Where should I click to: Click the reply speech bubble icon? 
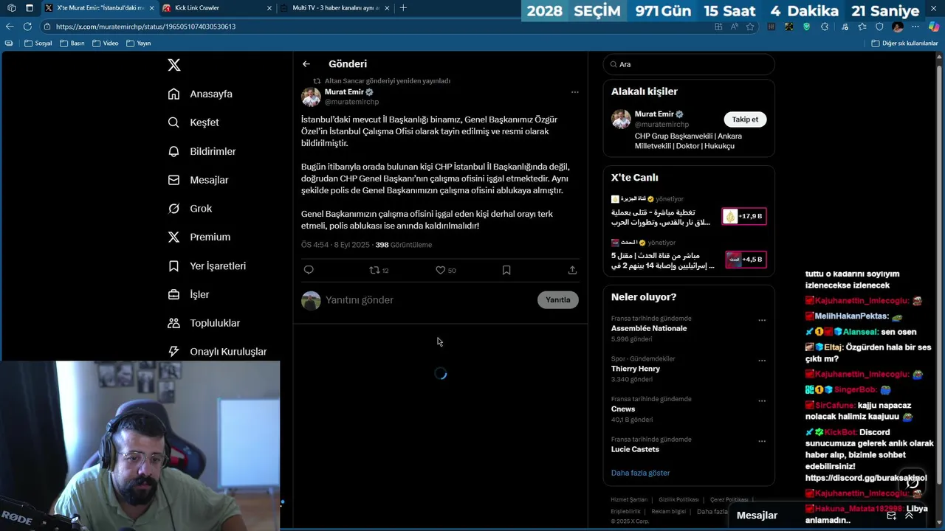coord(309,270)
